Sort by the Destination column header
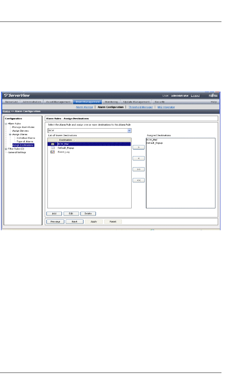242x383 pixels. [66, 140]
